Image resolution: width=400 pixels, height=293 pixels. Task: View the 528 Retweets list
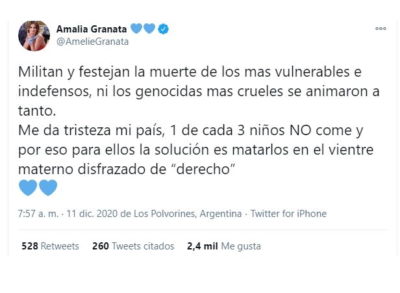(x=50, y=246)
